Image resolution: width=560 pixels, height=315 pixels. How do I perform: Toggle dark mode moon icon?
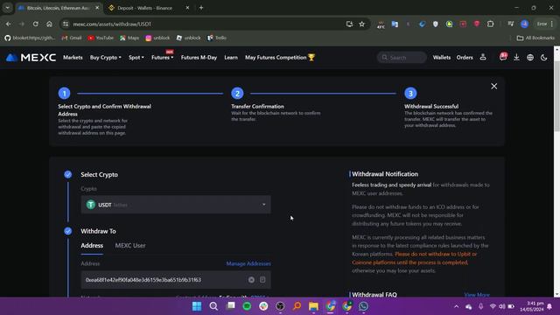coord(543,57)
